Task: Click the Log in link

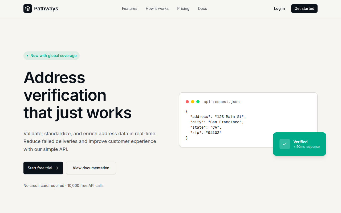Action: coord(279,9)
